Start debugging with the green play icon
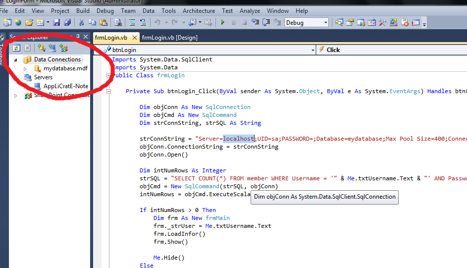The image size is (467, 268). coord(222,22)
